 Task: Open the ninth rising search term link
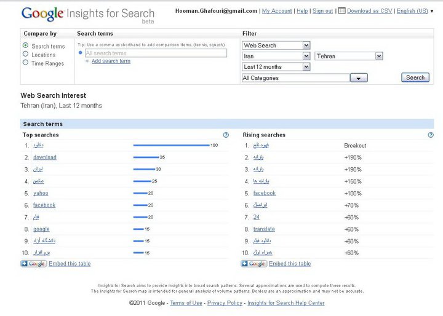pos(262,241)
